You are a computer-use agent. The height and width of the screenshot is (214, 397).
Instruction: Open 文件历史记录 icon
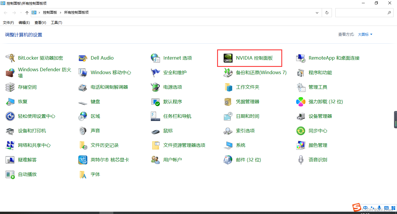coord(83,145)
